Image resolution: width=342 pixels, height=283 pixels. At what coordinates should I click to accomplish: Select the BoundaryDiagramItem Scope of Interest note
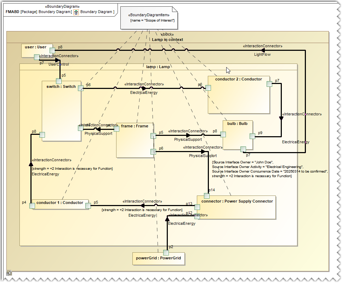click(x=149, y=18)
